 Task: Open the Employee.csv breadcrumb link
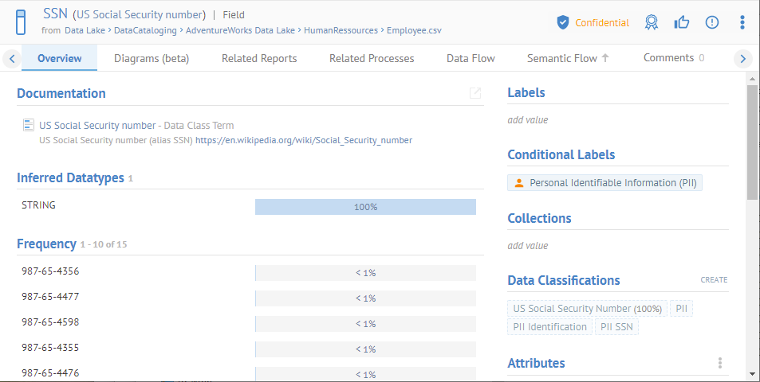point(414,30)
